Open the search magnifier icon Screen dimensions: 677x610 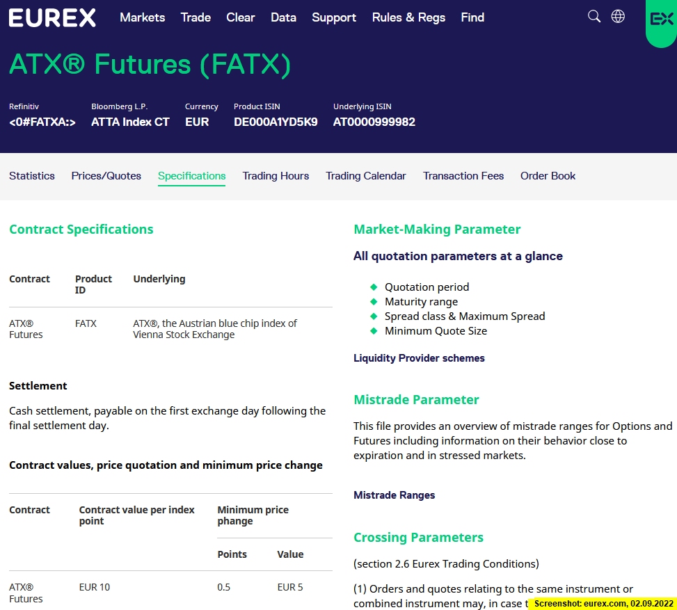point(594,17)
